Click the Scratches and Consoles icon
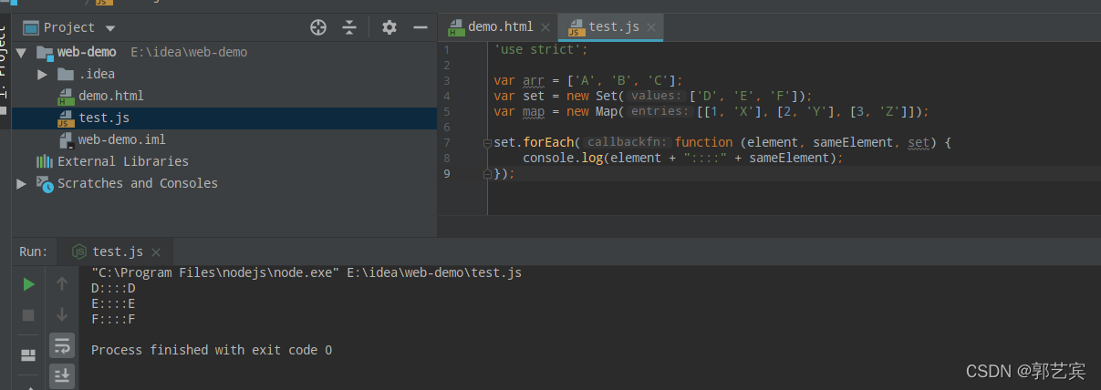The height and width of the screenshot is (390, 1101). click(x=45, y=183)
